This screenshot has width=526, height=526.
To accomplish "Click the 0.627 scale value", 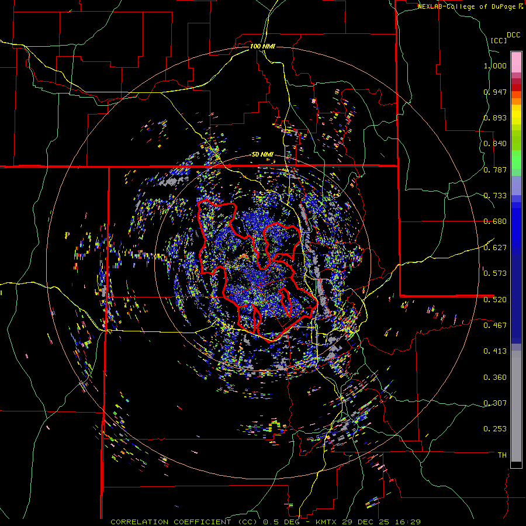I will (x=495, y=248).
